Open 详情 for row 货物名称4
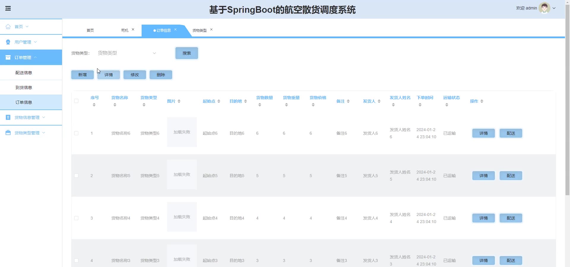The width and height of the screenshot is (570, 267). pos(484,218)
